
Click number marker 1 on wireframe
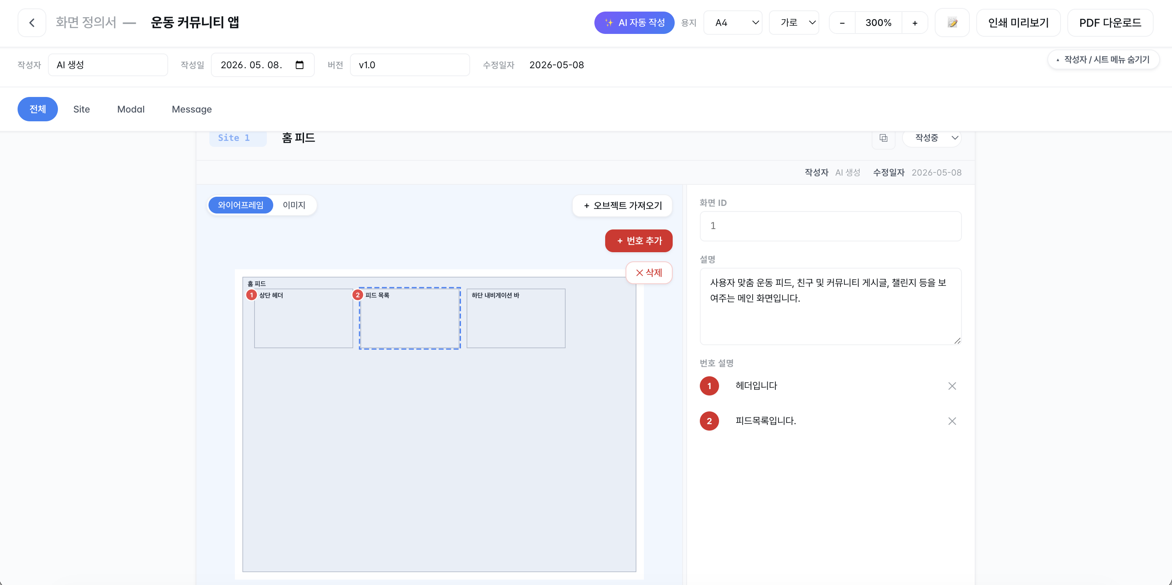click(x=252, y=295)
